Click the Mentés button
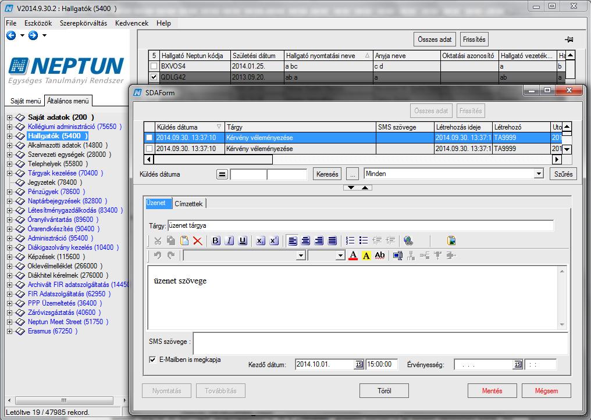The width and height of the screenshot is (591, 420). (492, 391)
